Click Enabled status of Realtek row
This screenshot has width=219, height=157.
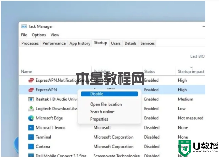[x=151, y=99]
